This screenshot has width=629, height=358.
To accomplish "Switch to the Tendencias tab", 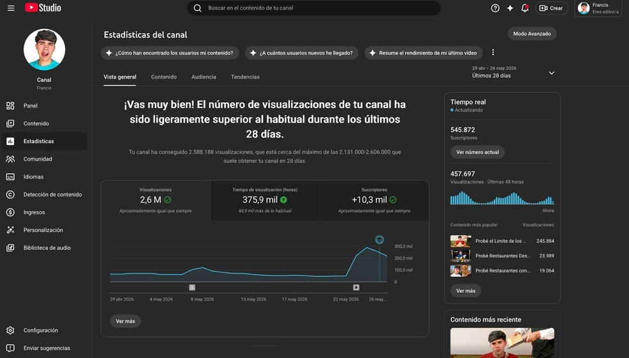I will (245, 77).
